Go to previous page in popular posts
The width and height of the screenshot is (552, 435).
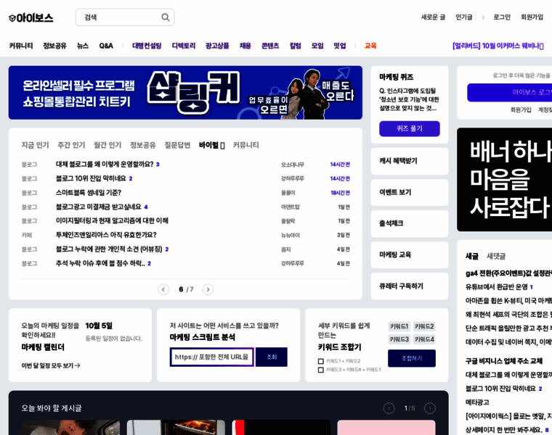point(163,289)
